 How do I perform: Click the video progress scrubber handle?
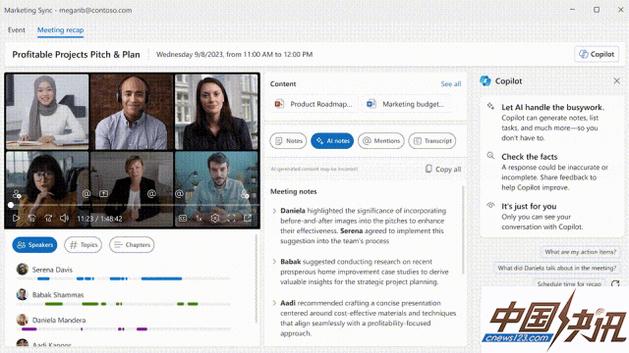11,205
